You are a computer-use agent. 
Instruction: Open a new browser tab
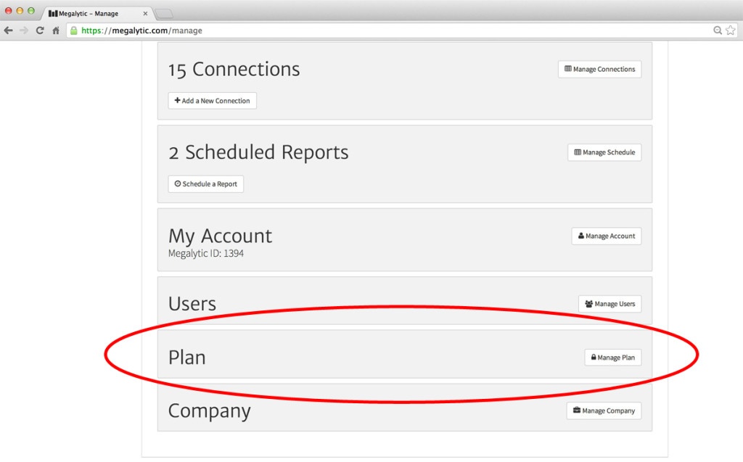point(163,14)
